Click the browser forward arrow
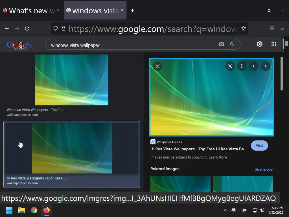289x217 pixels. click(17, 29)
